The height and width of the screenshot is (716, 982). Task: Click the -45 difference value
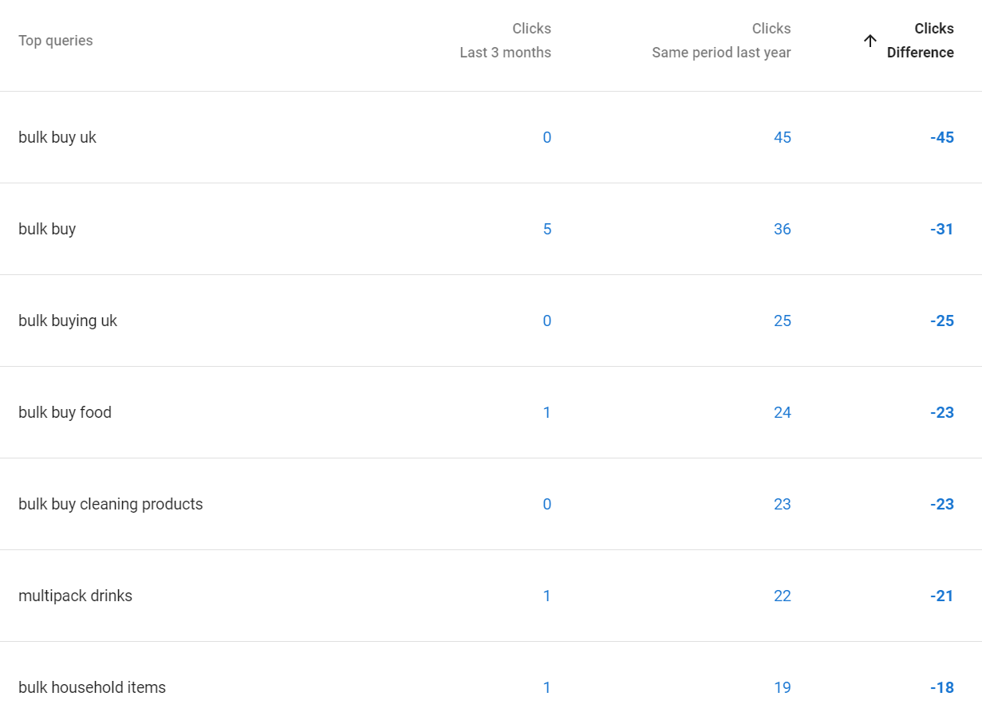click(941, 137)
